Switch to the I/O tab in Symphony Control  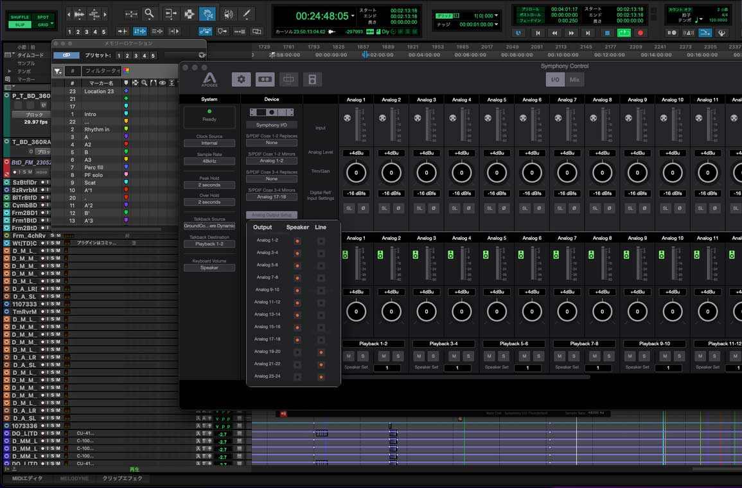[x=555, y=80]
